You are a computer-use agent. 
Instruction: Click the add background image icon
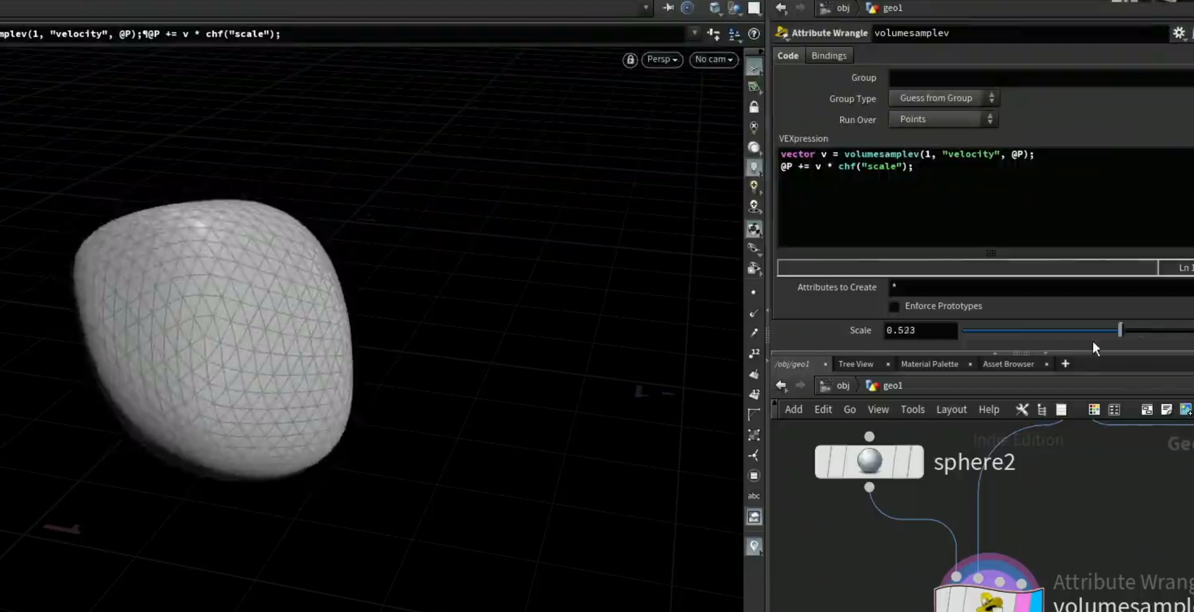point(1186,410)
